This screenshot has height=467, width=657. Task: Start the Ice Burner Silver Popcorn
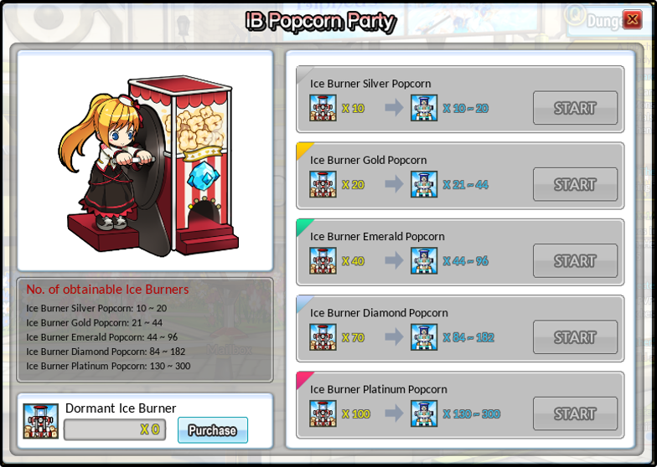pos(575,108)
